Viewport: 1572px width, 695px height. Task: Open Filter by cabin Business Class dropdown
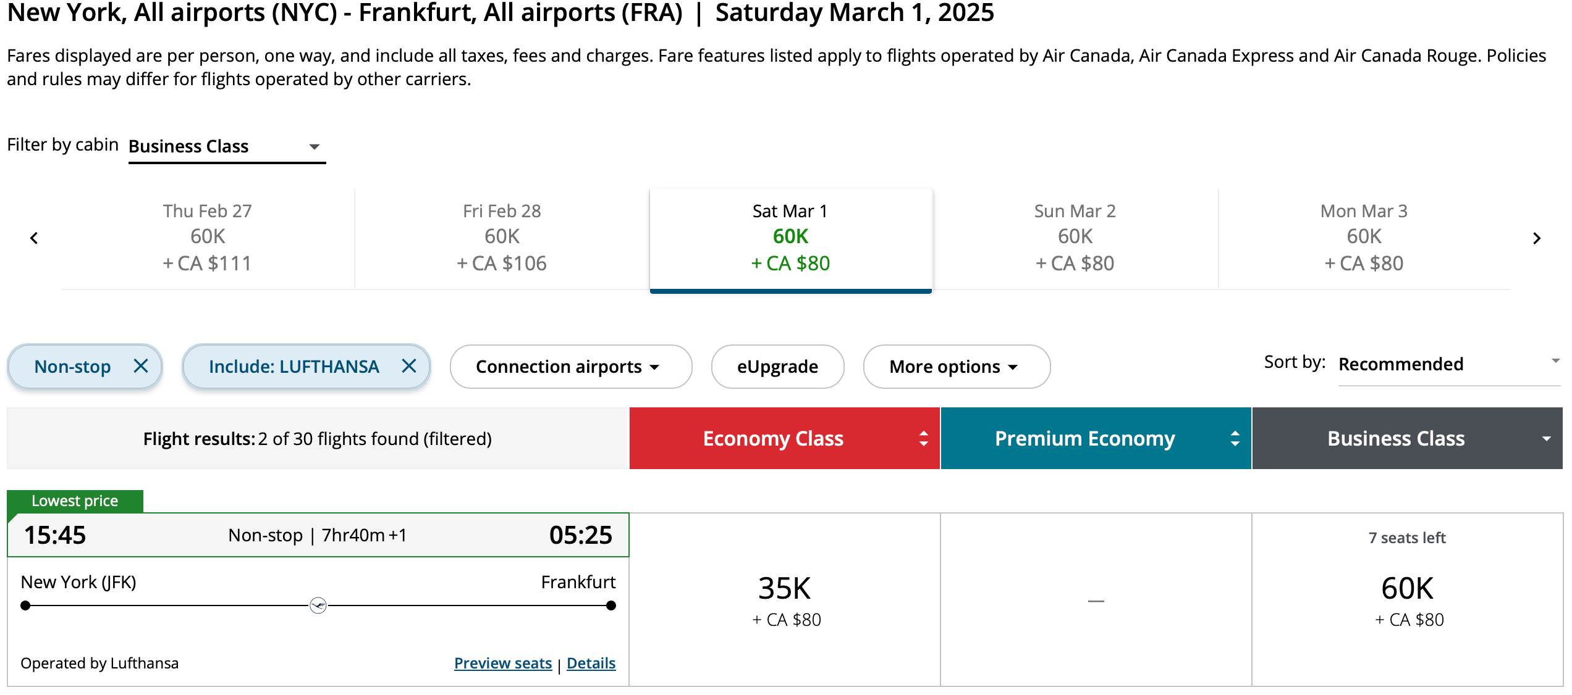[x=226, y=147]
